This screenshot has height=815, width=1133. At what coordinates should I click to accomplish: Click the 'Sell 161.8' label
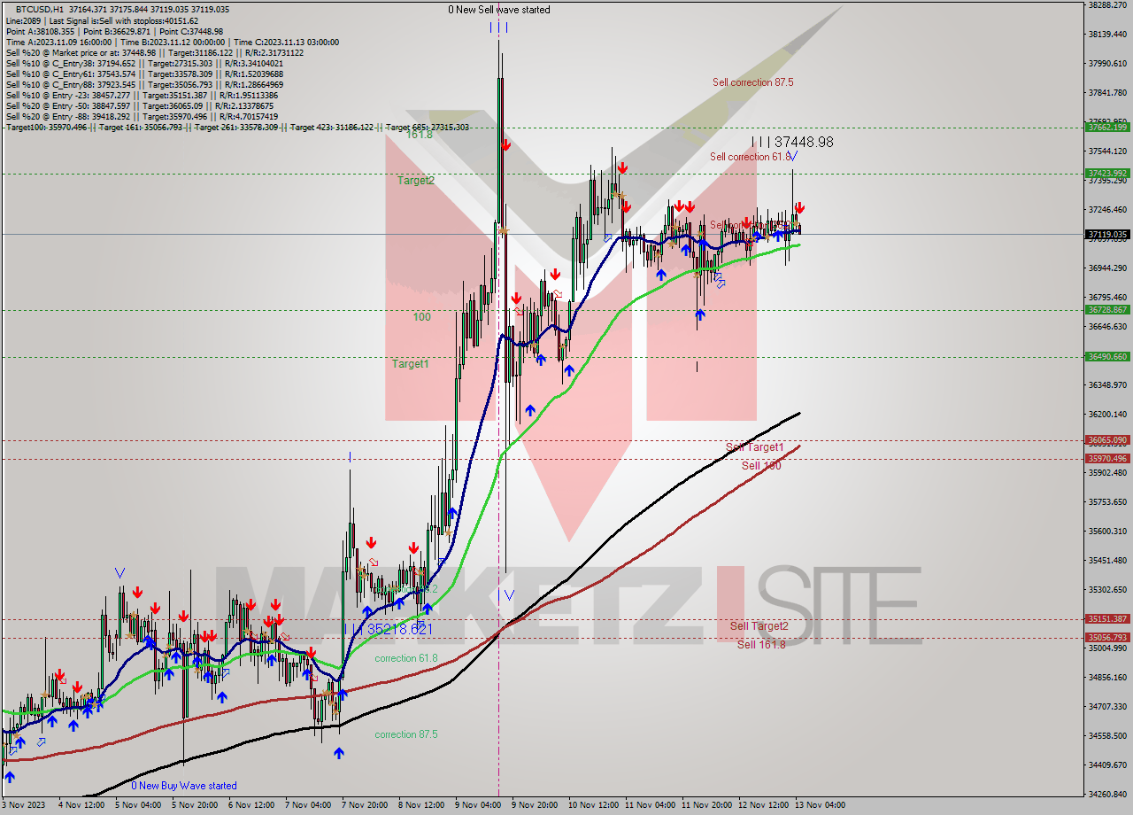pyautogui.click(x=761, y=644)
